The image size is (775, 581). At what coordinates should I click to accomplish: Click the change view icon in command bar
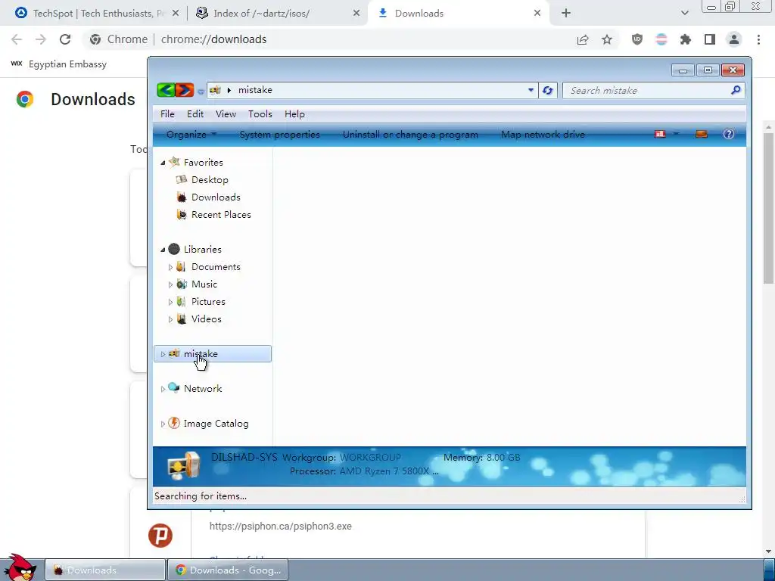click(660, 134)
